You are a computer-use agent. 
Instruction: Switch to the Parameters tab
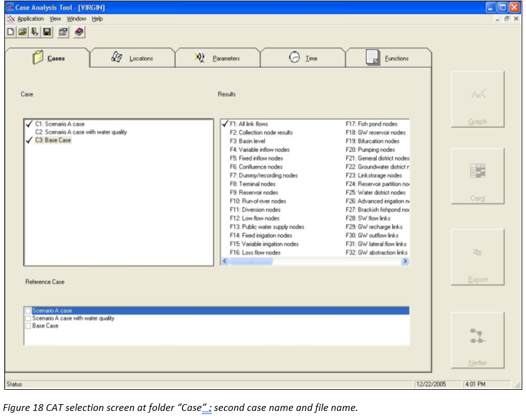tap(217, 58)
